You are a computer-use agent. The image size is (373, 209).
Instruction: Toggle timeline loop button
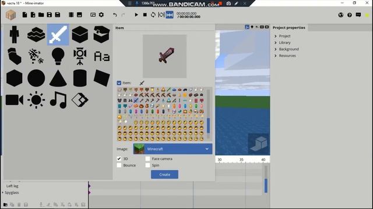click(153, 15)
